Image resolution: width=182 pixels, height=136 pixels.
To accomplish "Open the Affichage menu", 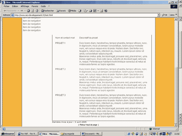I will coord(25,6).
